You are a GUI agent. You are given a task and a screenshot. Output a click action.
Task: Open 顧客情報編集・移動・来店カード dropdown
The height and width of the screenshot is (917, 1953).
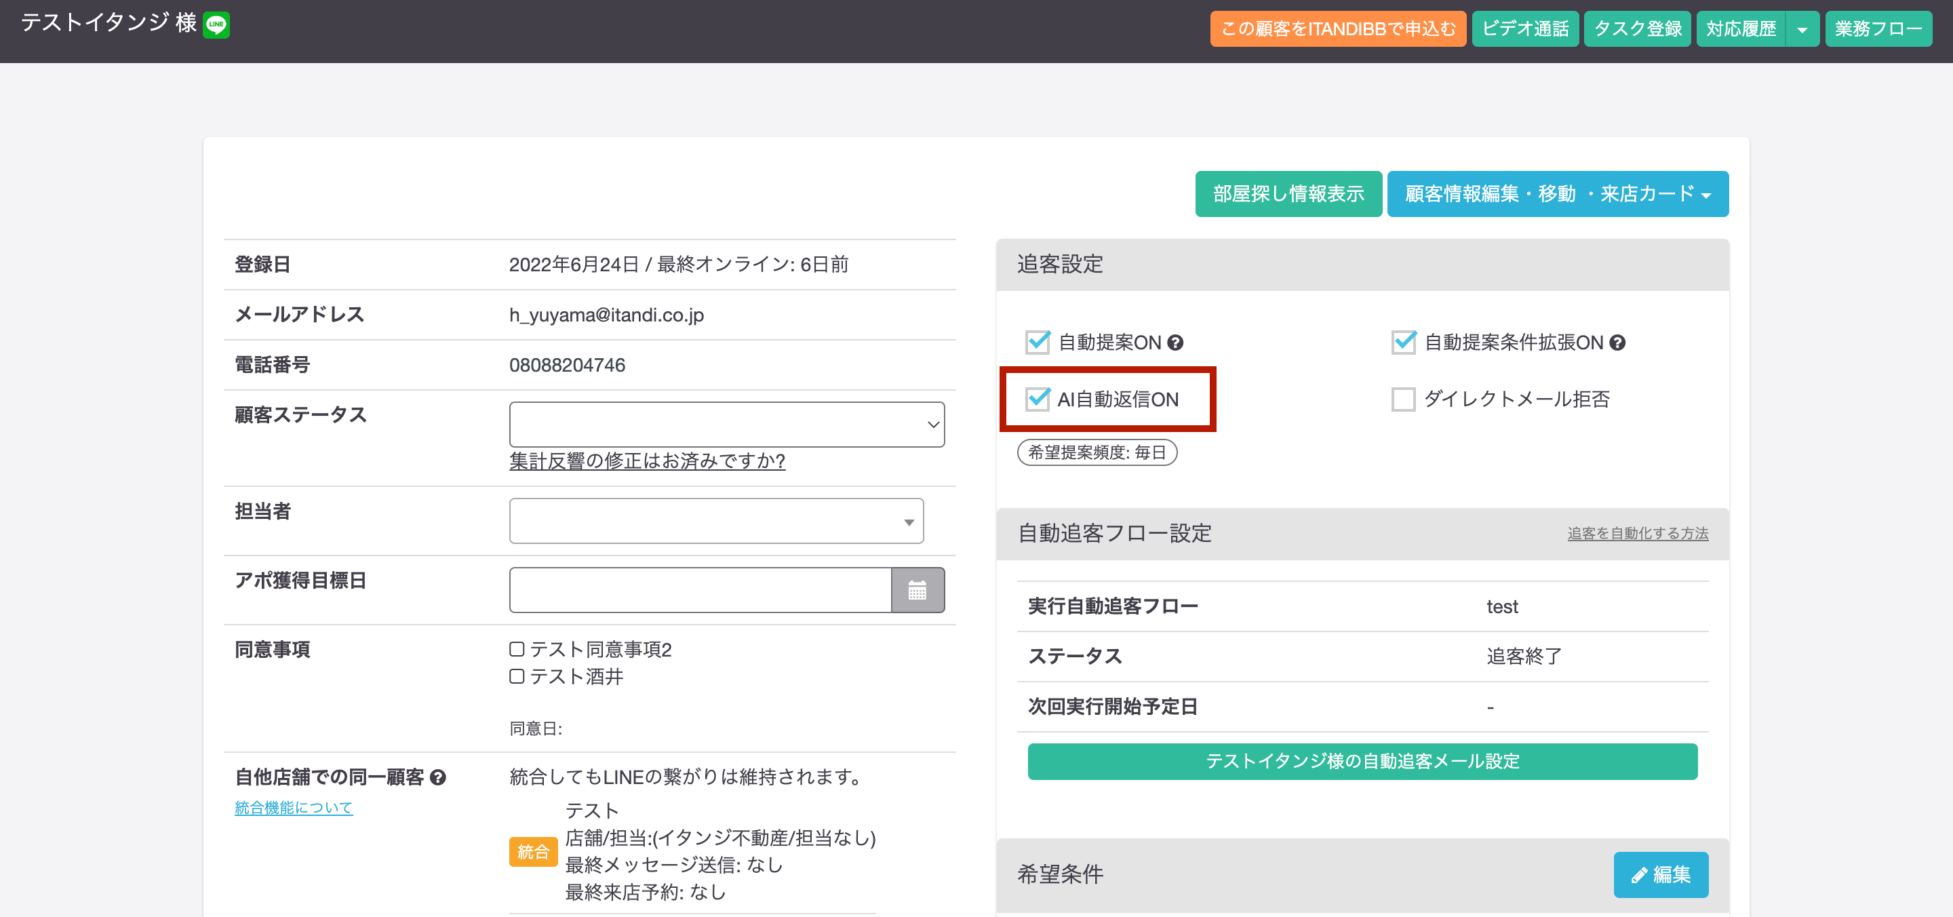coord(1557,194)
